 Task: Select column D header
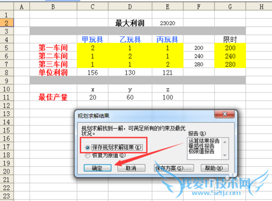pos(130,7)
